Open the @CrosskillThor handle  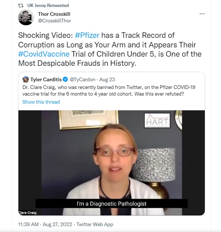coord(54,21)
